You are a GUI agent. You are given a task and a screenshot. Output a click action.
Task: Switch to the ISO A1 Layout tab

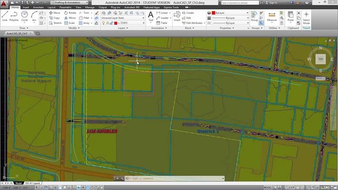[33, 183]
